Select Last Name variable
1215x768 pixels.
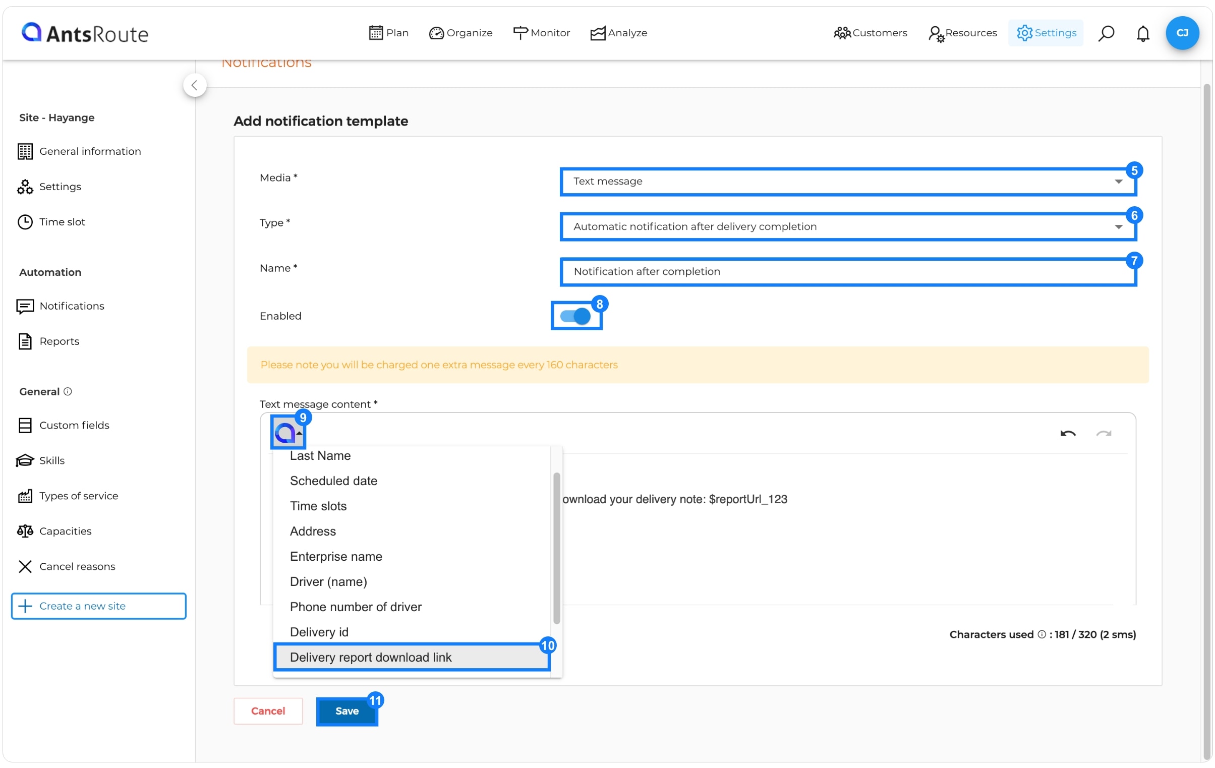[x=413, y=456]
